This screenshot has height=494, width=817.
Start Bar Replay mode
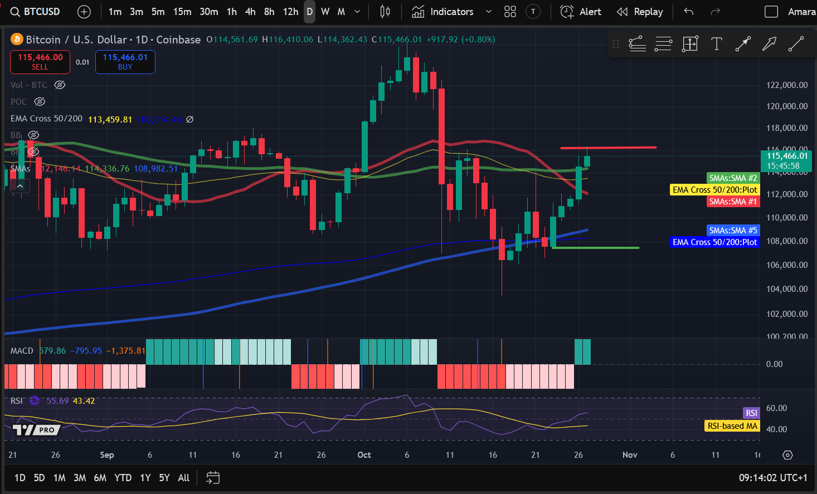pos(640,11)
